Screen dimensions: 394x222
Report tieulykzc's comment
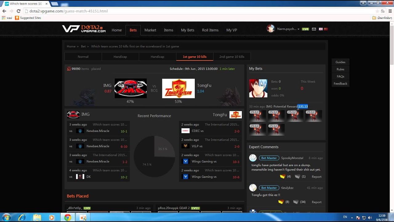(316, 202)
